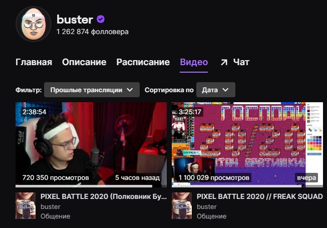Click the 2:38:54 duration badge
The image size is (327, 228).
pyautogui.click(x=35, y=112)
